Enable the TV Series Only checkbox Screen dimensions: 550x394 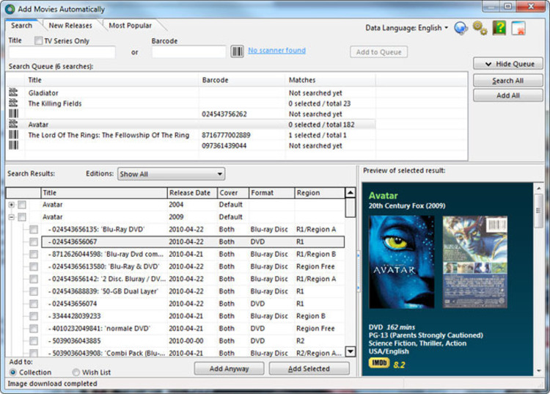point(38,40)
